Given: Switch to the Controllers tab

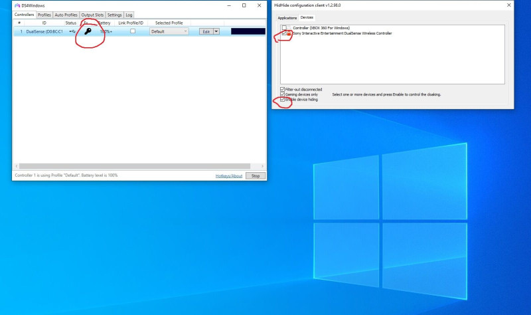Looking at the screenshot, I should [x=24, y=15].
